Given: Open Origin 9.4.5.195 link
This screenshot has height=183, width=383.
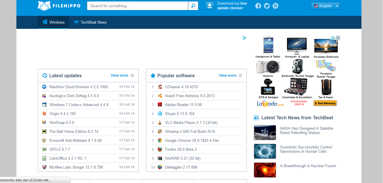Looking at the screenshot, I should 63,114.
